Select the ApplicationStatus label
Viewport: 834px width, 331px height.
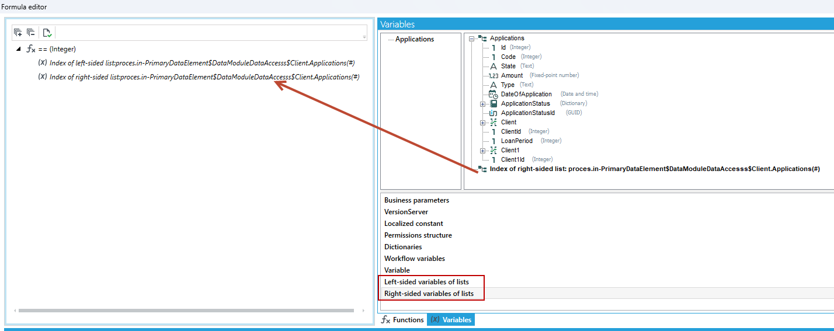click(525, 103)
